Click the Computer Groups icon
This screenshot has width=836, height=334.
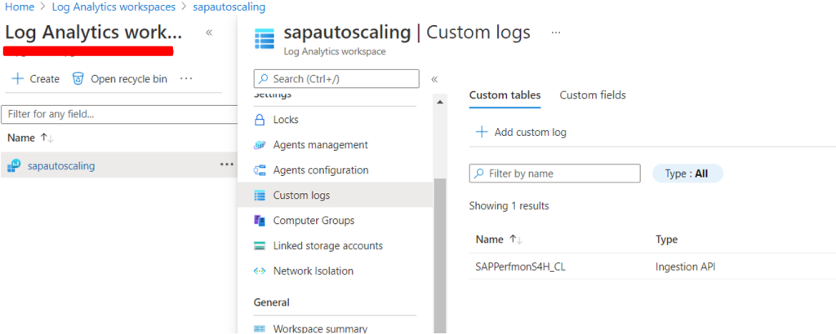[260, 220]
